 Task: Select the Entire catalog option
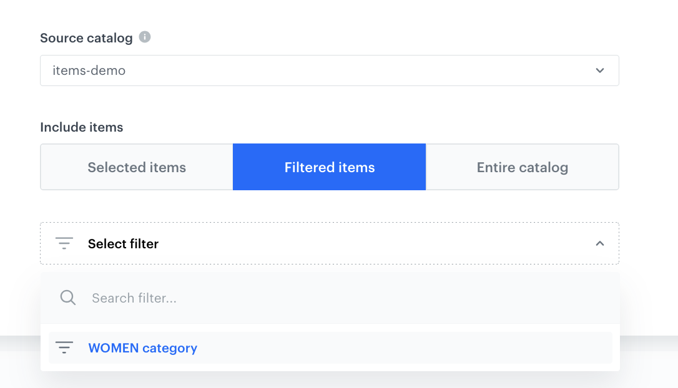click(523, 167)
